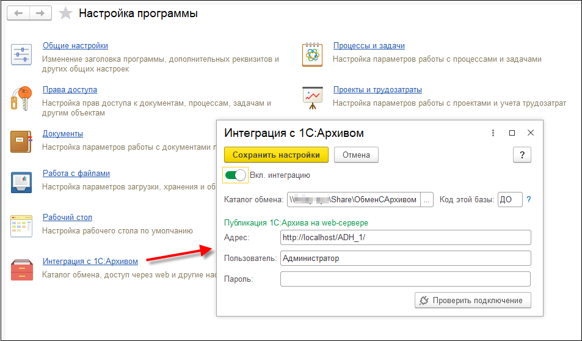Add page to favorites with star icon
The image size is (582, 341).
pyautogui.click(x=66, y=13)
